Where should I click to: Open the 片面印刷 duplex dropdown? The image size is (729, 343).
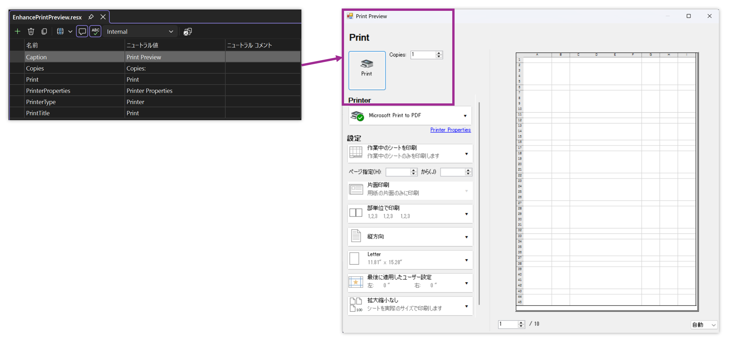[x=410, y=190]
